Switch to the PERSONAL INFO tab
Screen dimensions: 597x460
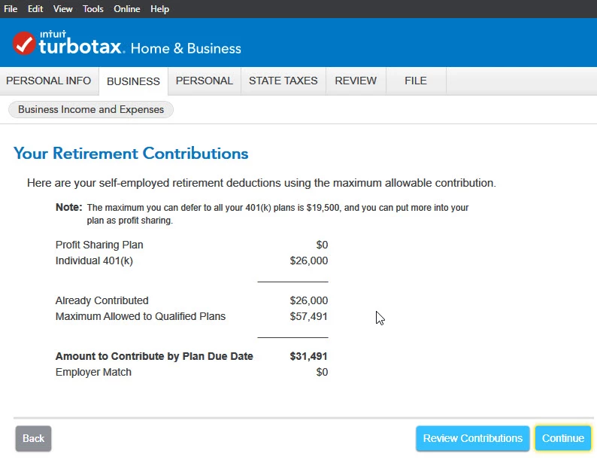point(49,81)
